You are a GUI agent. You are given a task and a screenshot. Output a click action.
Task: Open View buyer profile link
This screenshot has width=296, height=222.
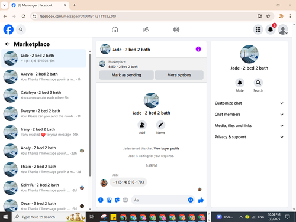[166, 148]
